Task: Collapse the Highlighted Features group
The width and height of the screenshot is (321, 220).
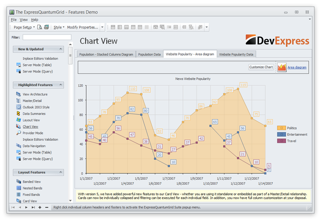Action: click(x=60, y=85)
